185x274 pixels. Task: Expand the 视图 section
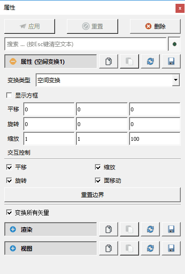point(50,248)
